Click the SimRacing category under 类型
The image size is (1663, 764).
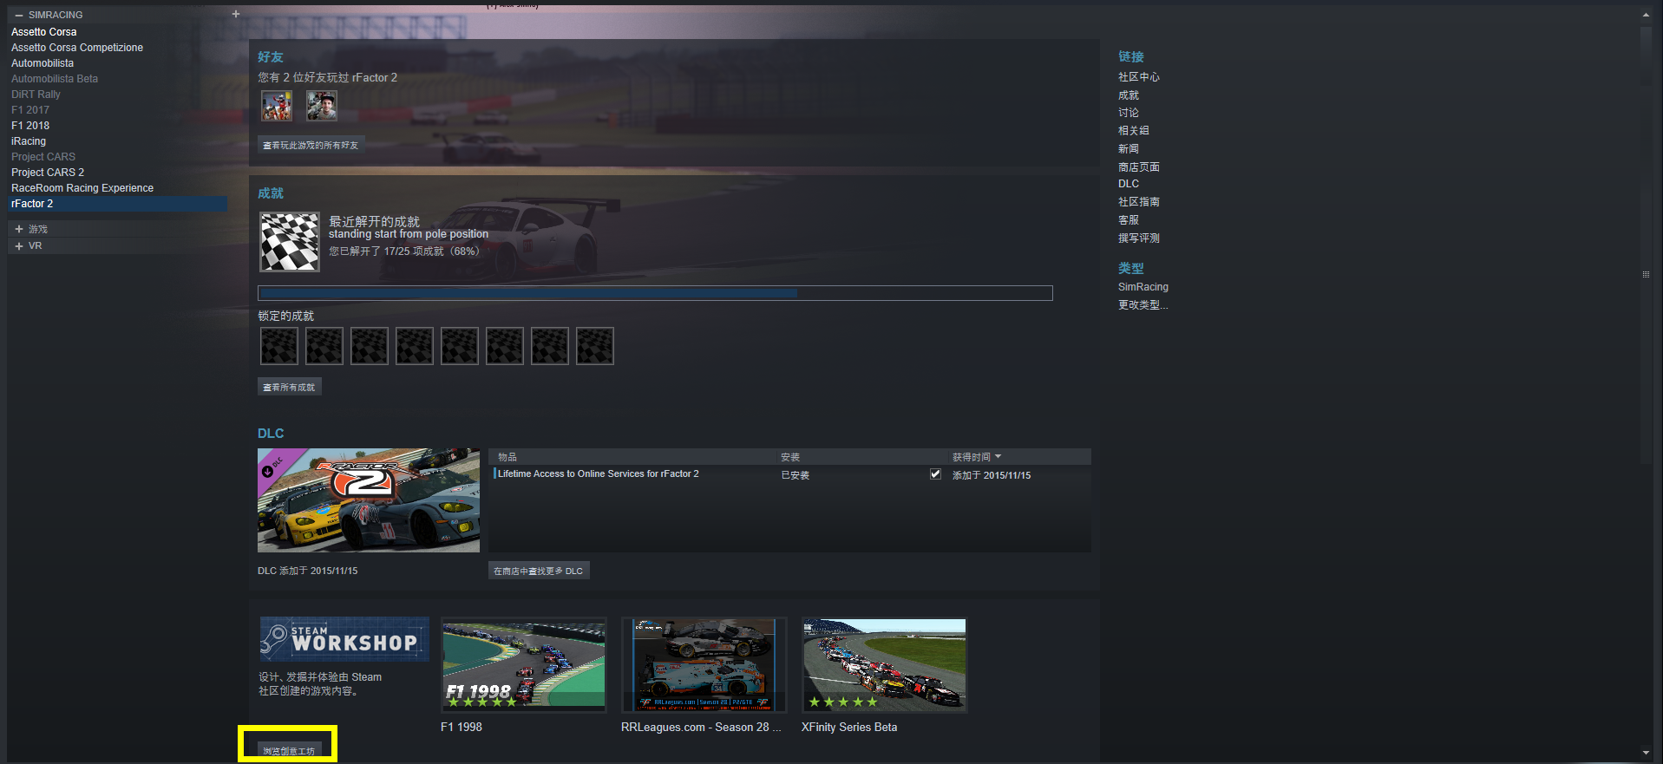[x=1143, y=287]
